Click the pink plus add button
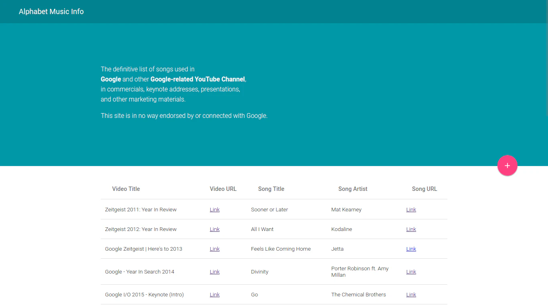The width and height of the screenshot is (548, 308). [x=507, y=166]
